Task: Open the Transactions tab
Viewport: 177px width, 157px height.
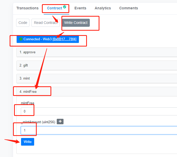Action: click(x=27, y=8)
